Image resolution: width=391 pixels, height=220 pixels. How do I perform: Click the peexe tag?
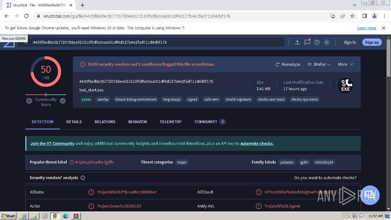tap(86, 99)
